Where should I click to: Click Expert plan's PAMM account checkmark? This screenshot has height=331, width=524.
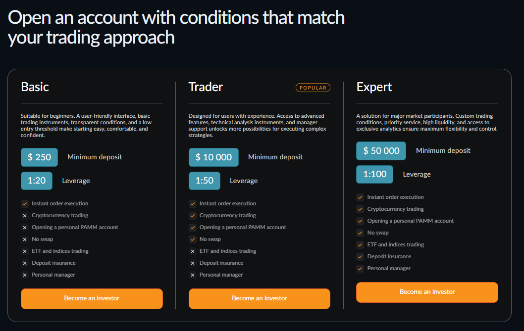(x=360, y=221)
